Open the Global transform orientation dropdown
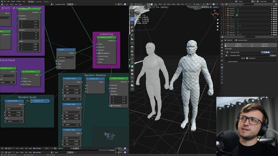This screenshot has height=156, width=278. pos(198,4)
